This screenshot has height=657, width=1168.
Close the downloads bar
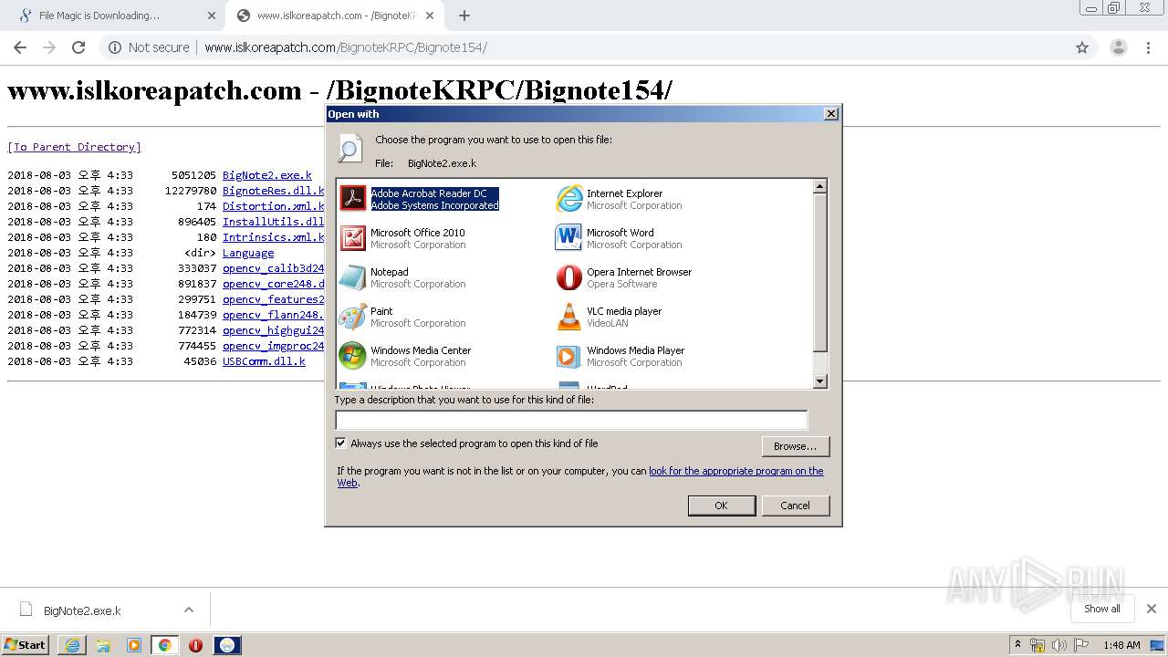(x=1151, y=609)
